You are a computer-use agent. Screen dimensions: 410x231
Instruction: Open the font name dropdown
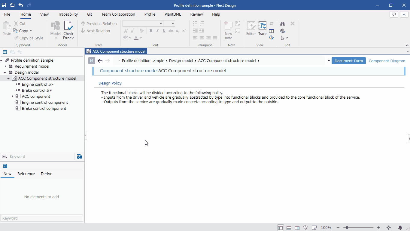pos(143,23)
